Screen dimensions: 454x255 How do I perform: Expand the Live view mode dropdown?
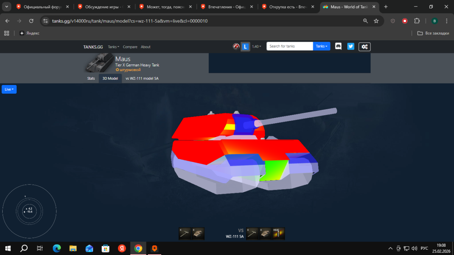coord(9,89)
